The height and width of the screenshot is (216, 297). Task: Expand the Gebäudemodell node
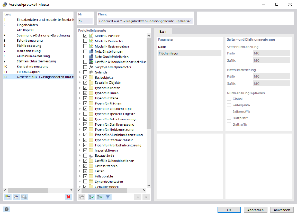tap(79, 187)
